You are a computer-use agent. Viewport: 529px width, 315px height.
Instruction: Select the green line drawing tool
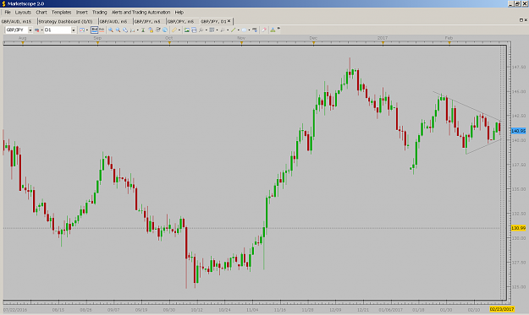point(233,30)
